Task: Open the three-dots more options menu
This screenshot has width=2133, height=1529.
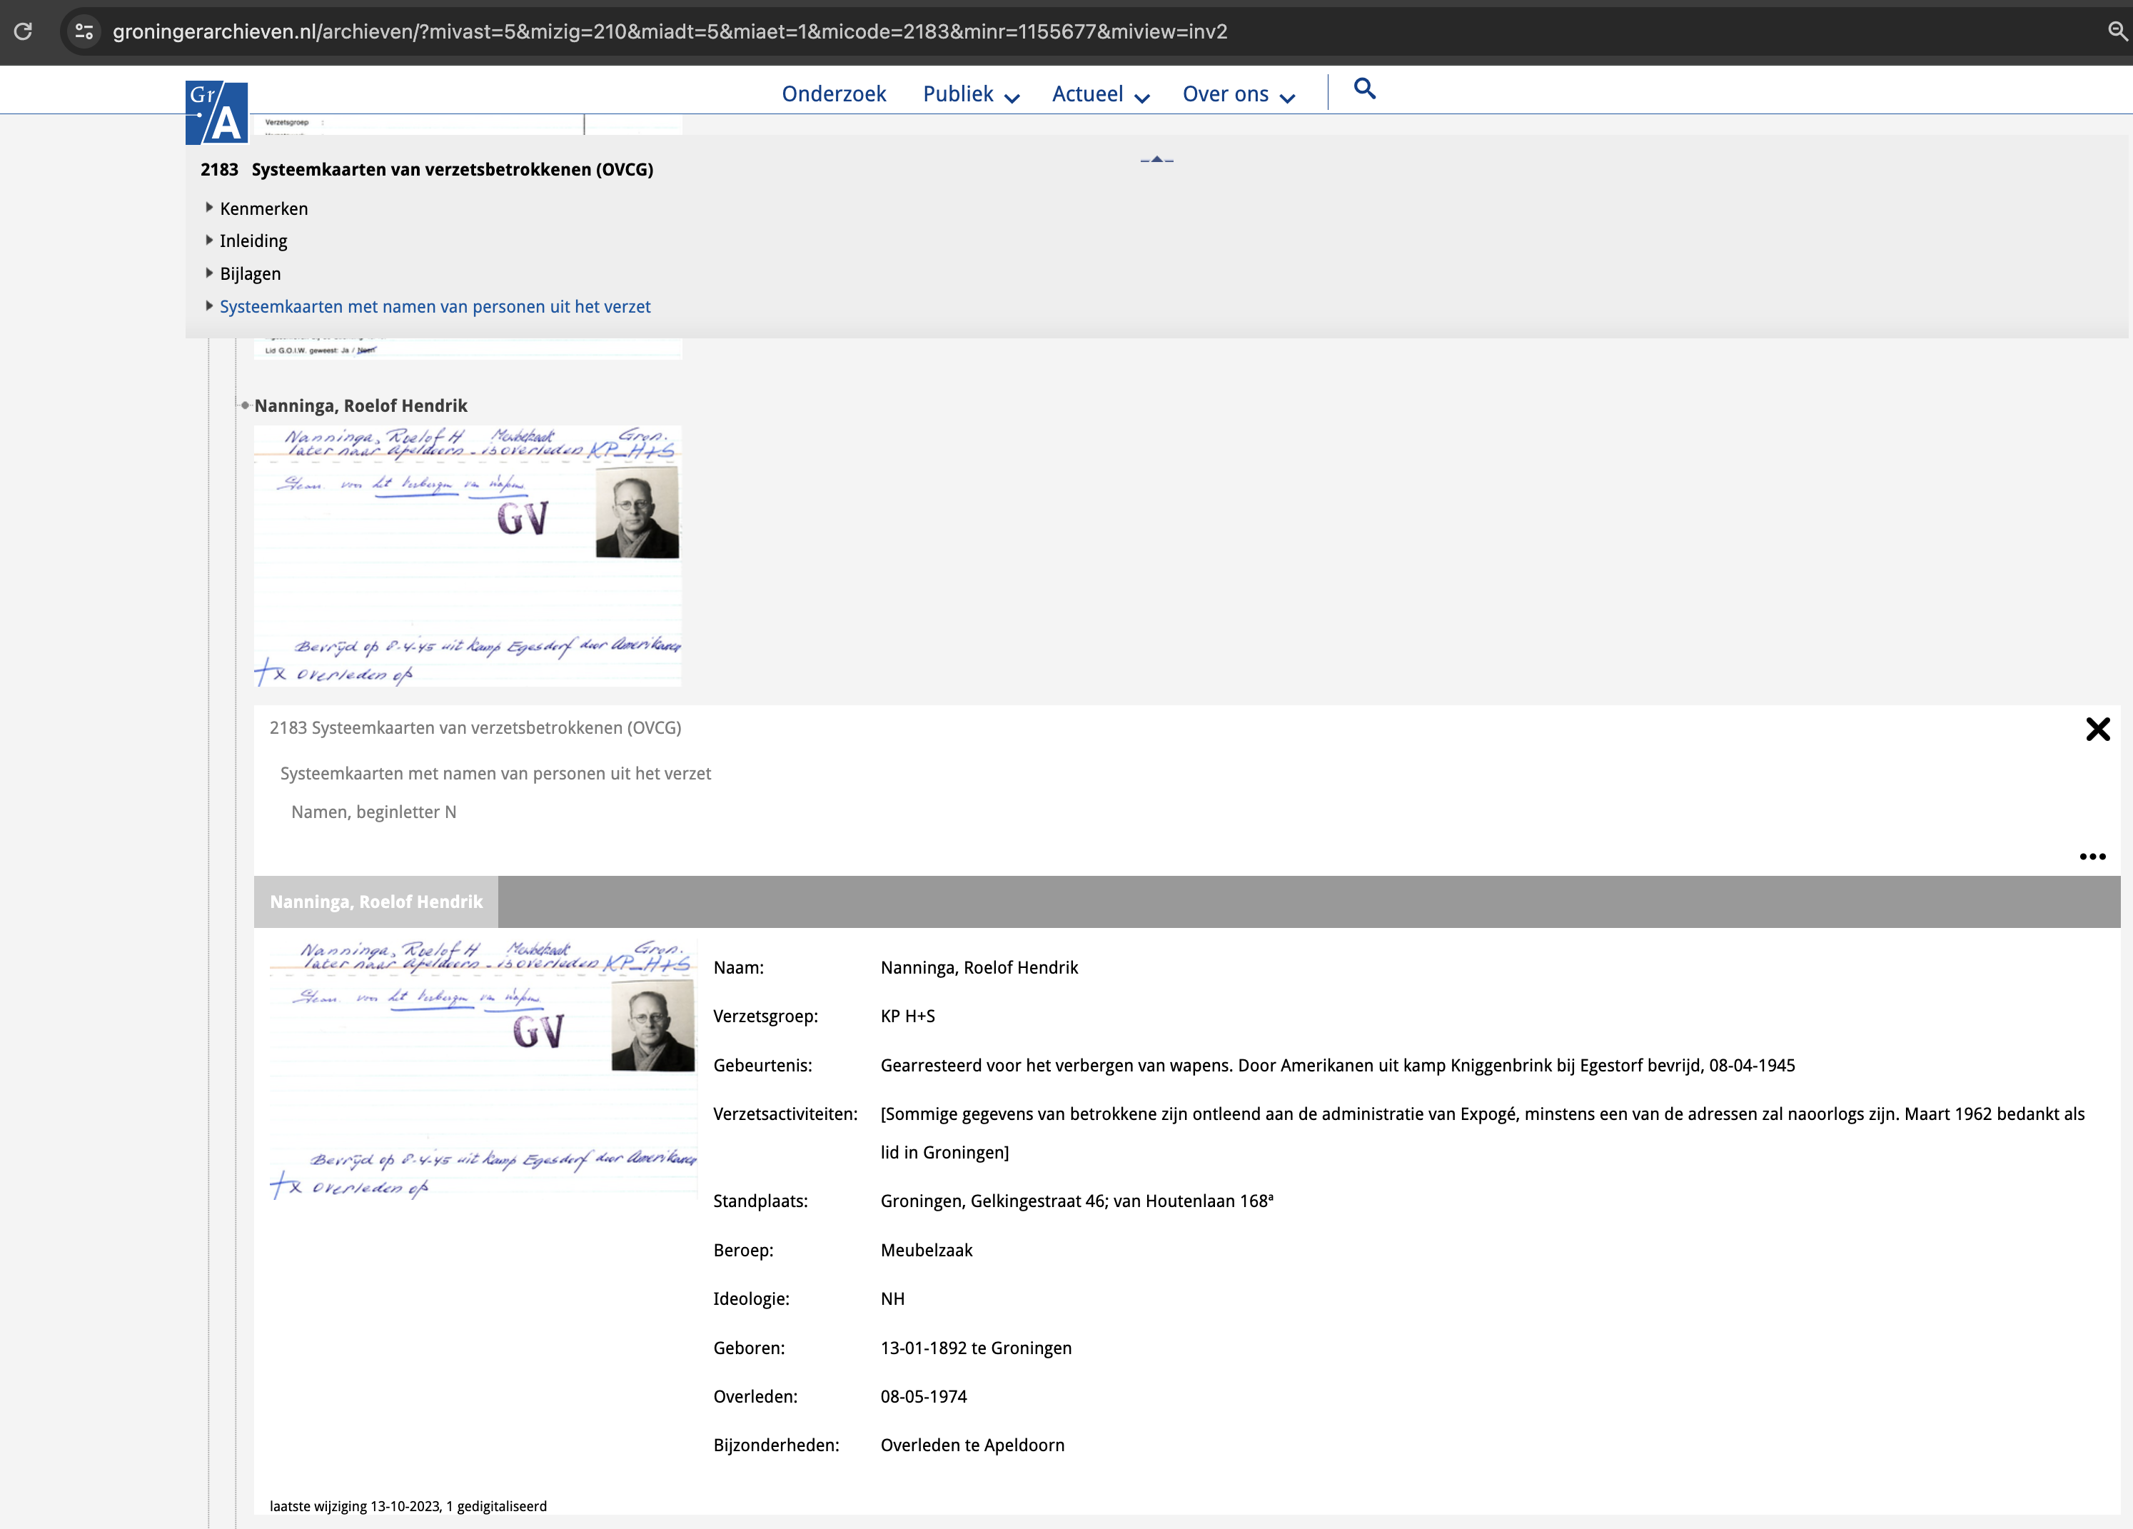Action: pyautogui.click(x=2092, y=857)
